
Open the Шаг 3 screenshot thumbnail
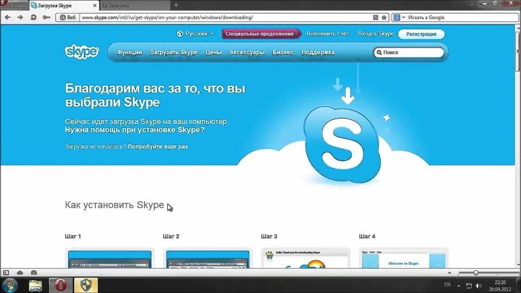306,258
